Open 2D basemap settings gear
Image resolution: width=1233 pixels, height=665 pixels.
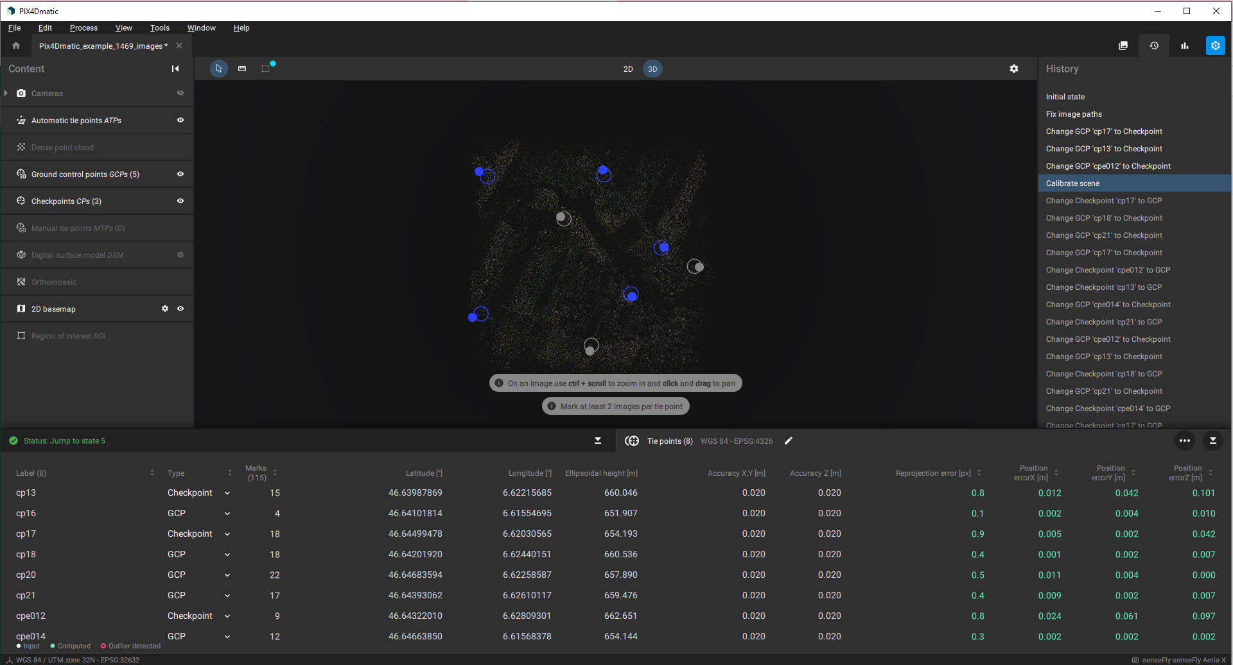165,308
